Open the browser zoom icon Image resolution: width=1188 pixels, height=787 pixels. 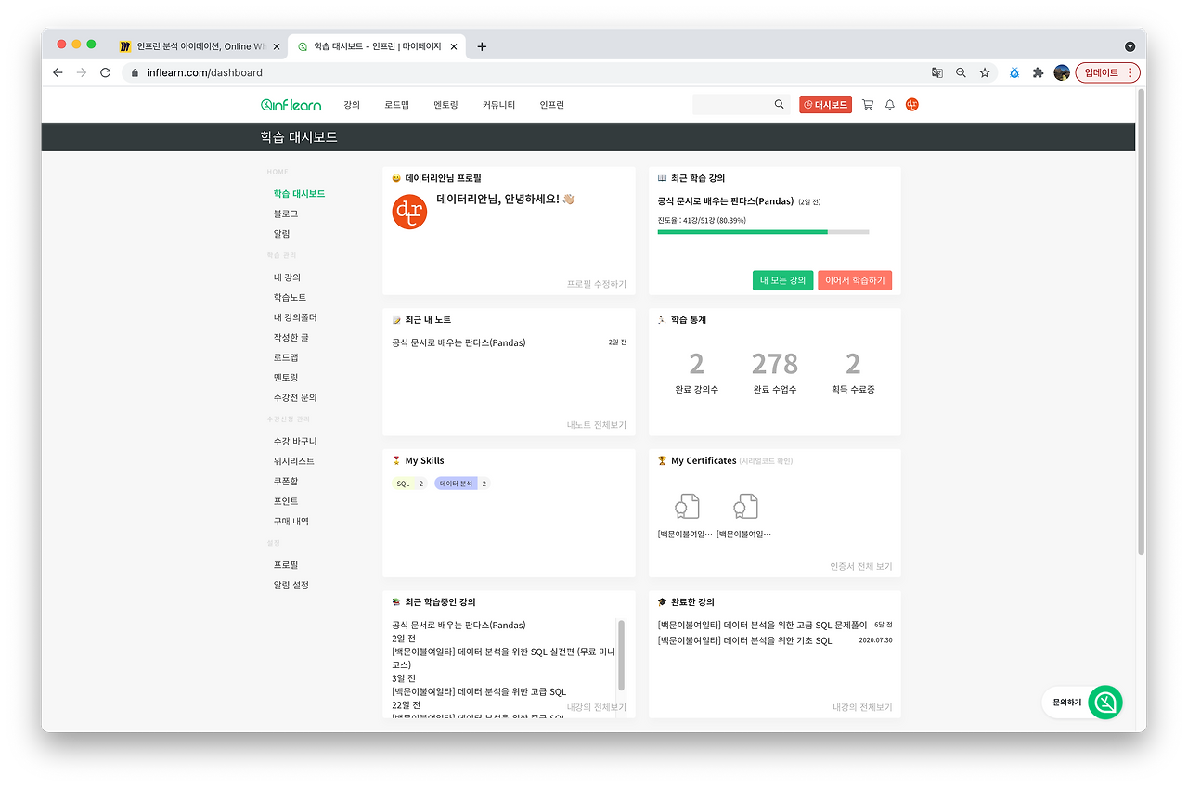[x=961, y=72]
